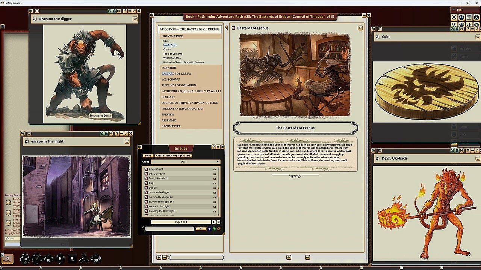Open the Westcrown Map page
The width and height of the screenshot is (481, 270).
click(172, 58)
